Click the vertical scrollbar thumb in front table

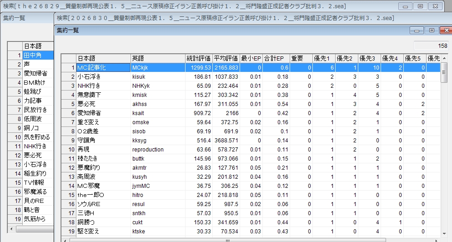tap(444, 72)
